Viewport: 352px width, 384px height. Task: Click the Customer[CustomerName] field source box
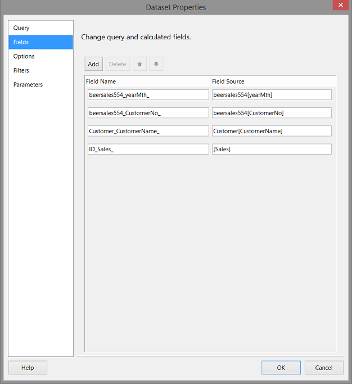click(272, 131)
